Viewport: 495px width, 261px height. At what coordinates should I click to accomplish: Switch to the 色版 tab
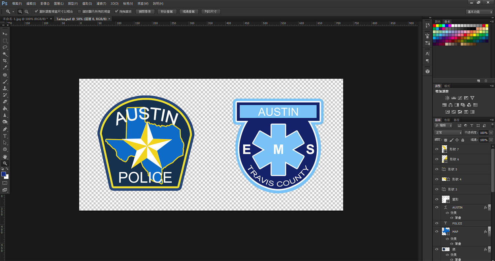click(x=447, y=120)
